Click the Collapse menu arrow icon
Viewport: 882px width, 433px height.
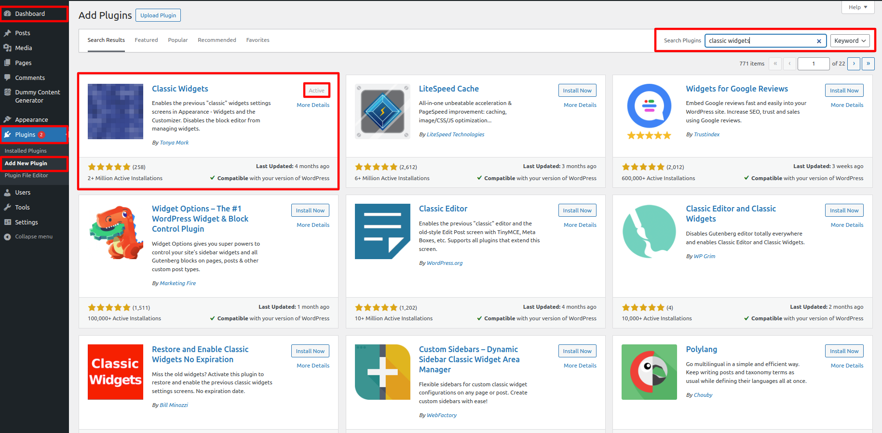tap(7, 236)
